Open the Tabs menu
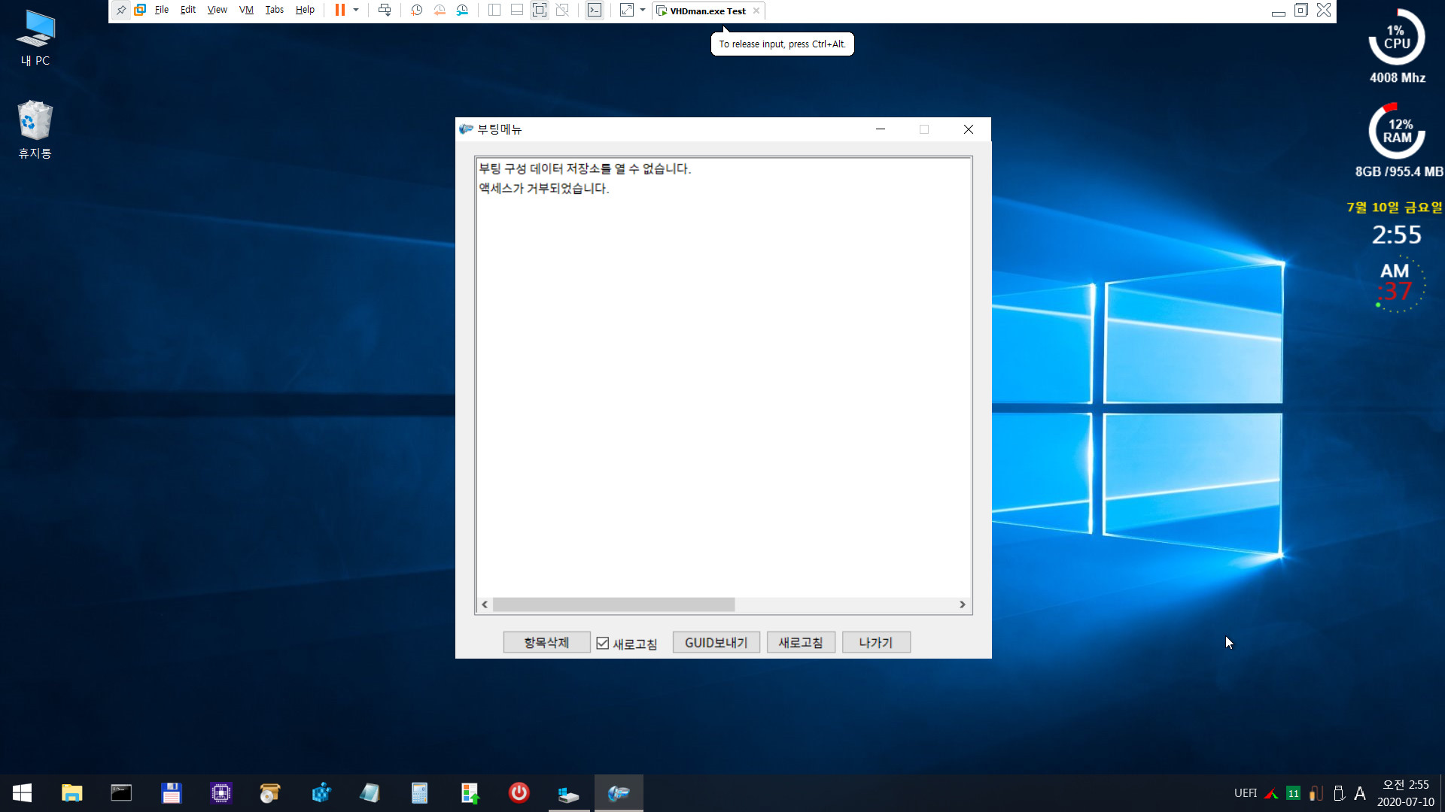Viewport: 1445px width, 812px height. (x=275, y=11)
